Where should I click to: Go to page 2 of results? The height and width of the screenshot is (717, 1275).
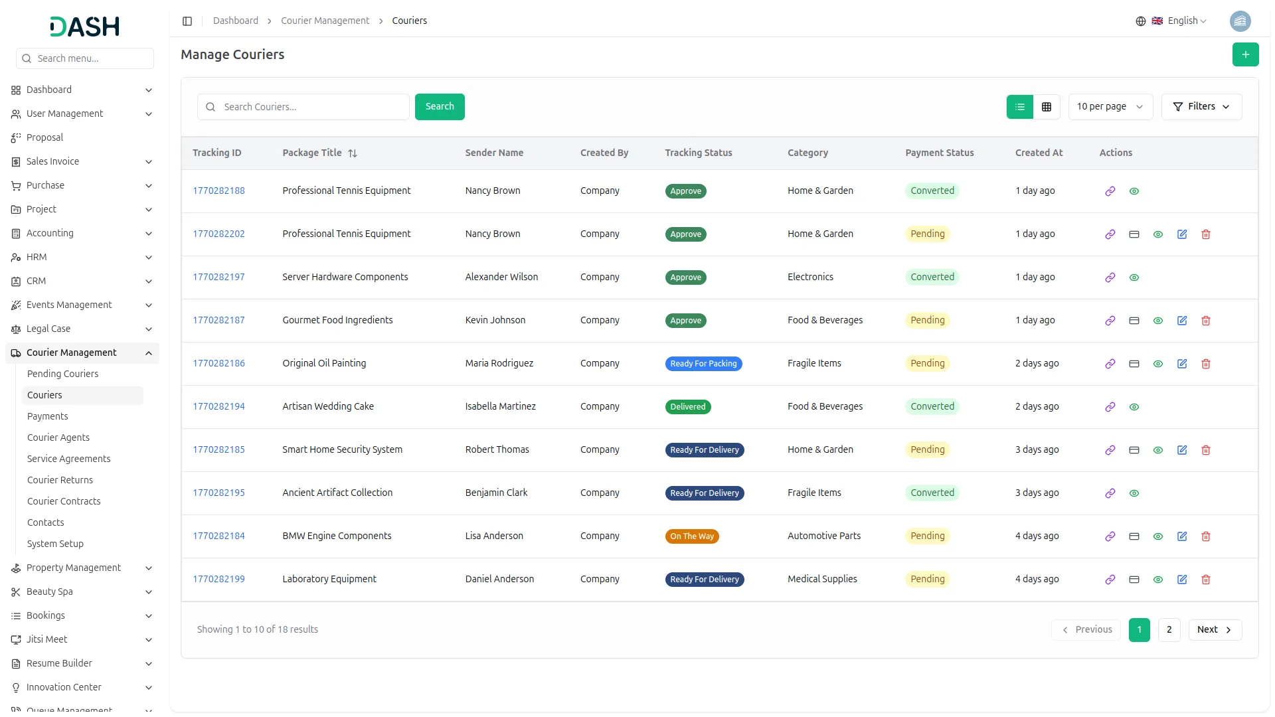click(x=1169, y=630)
